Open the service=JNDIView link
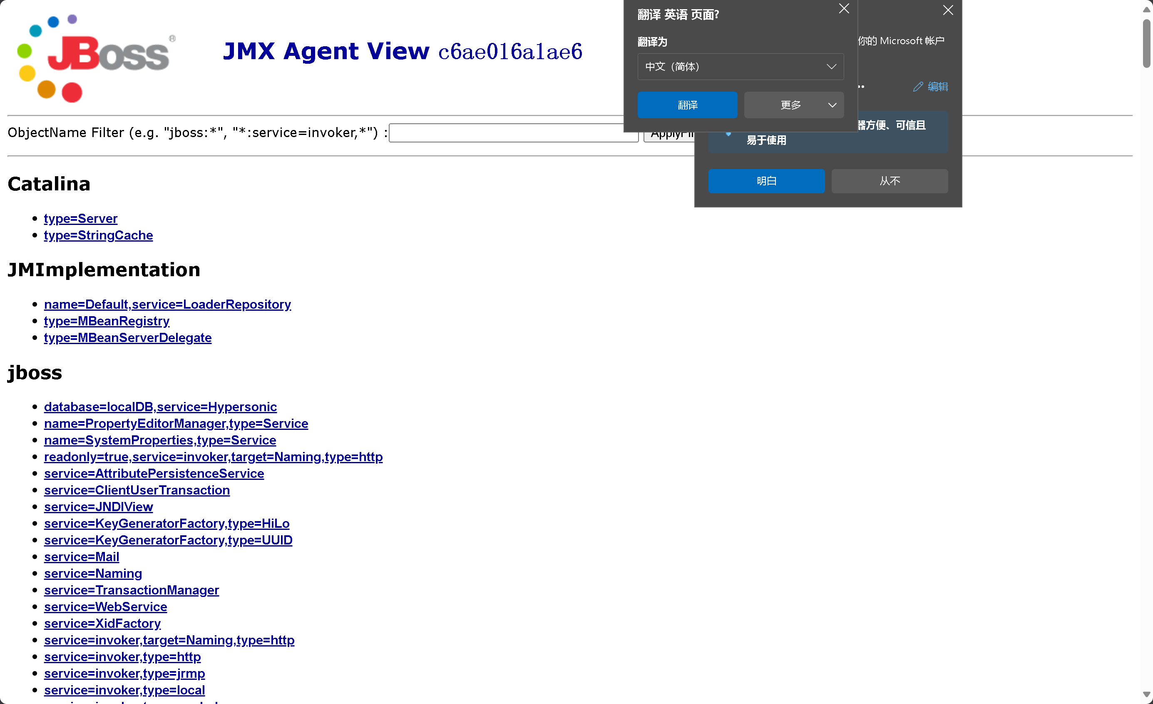The width and height of the screenshot is (1153, 704). click(98, 507)
